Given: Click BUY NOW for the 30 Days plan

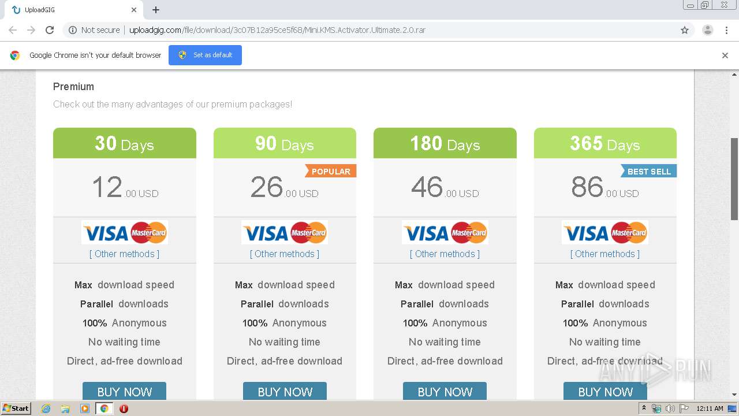Looking at the screenshot, I should click(124, 391).
